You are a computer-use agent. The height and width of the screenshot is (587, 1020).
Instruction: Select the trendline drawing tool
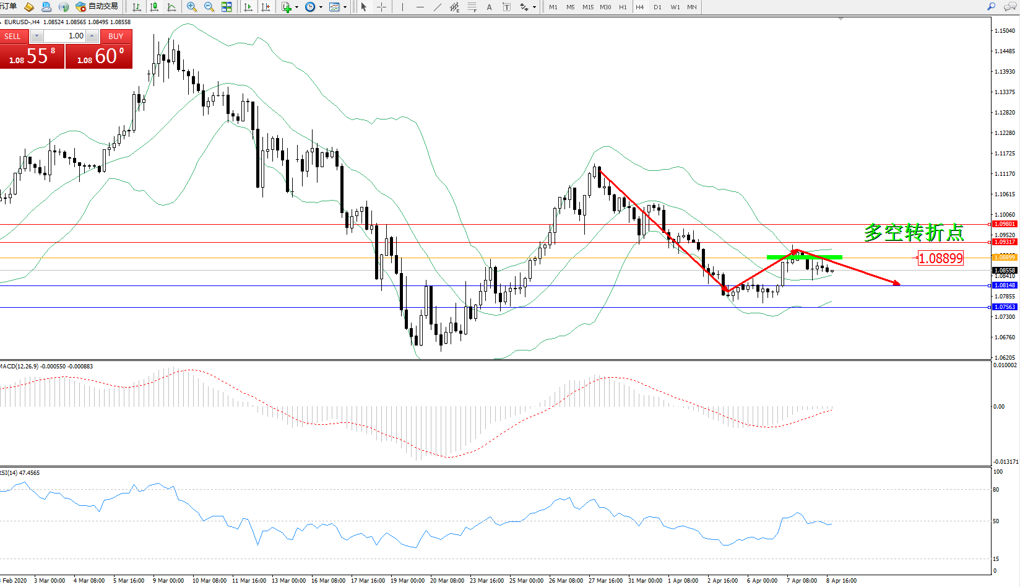tap(438, 7)
